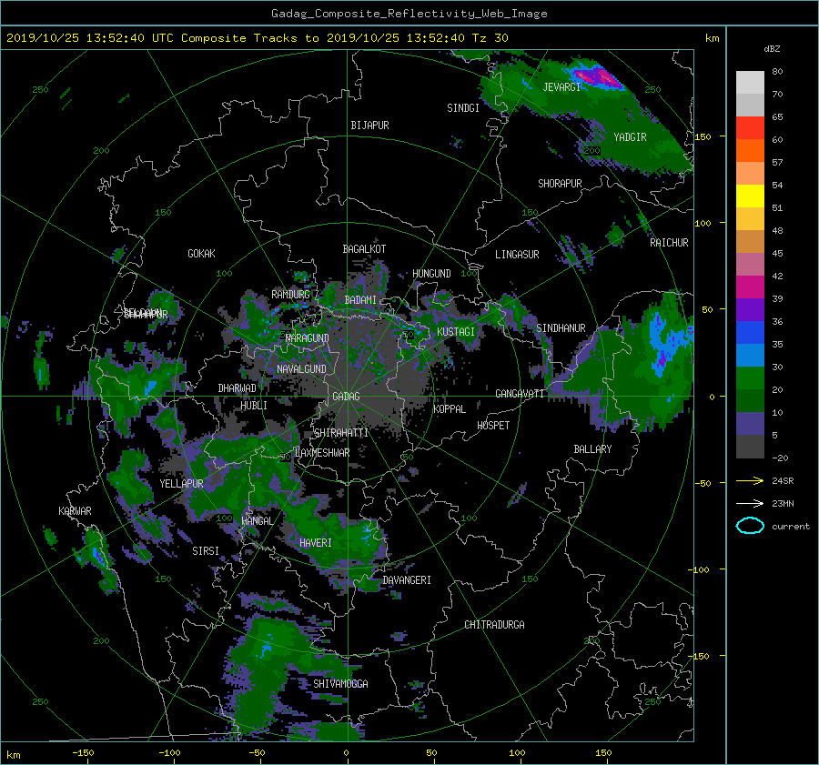This screenshot has width=819, height=765.
Task: Click the LAXMESHWAR town label
Action: pyautogui.click(x=322, y=453)
